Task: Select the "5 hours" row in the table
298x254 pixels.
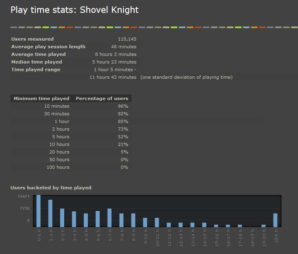Action: coord(71,137)
